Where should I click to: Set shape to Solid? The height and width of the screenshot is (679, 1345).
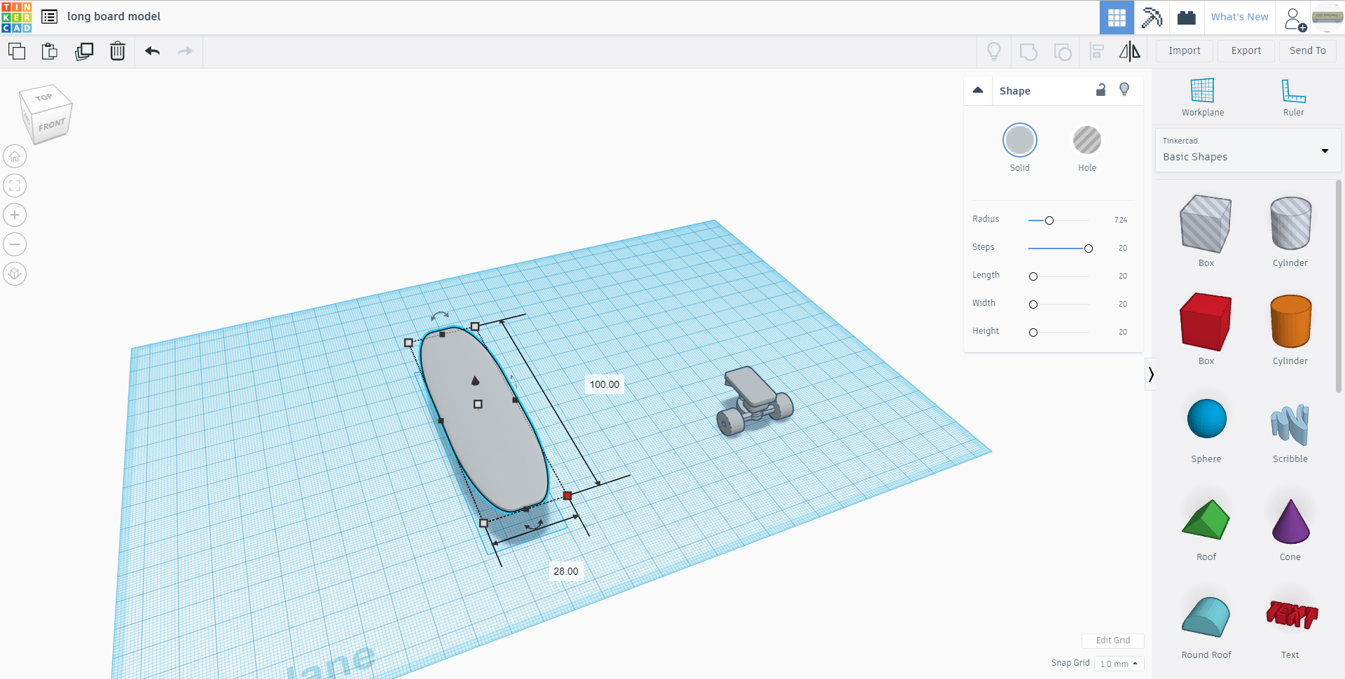point(1020,141)
